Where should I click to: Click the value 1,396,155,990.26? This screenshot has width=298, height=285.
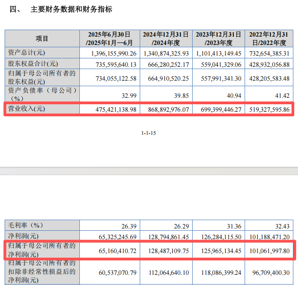(114, 53)
